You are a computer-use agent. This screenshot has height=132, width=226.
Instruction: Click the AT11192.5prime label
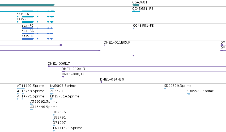coord(31,86)
